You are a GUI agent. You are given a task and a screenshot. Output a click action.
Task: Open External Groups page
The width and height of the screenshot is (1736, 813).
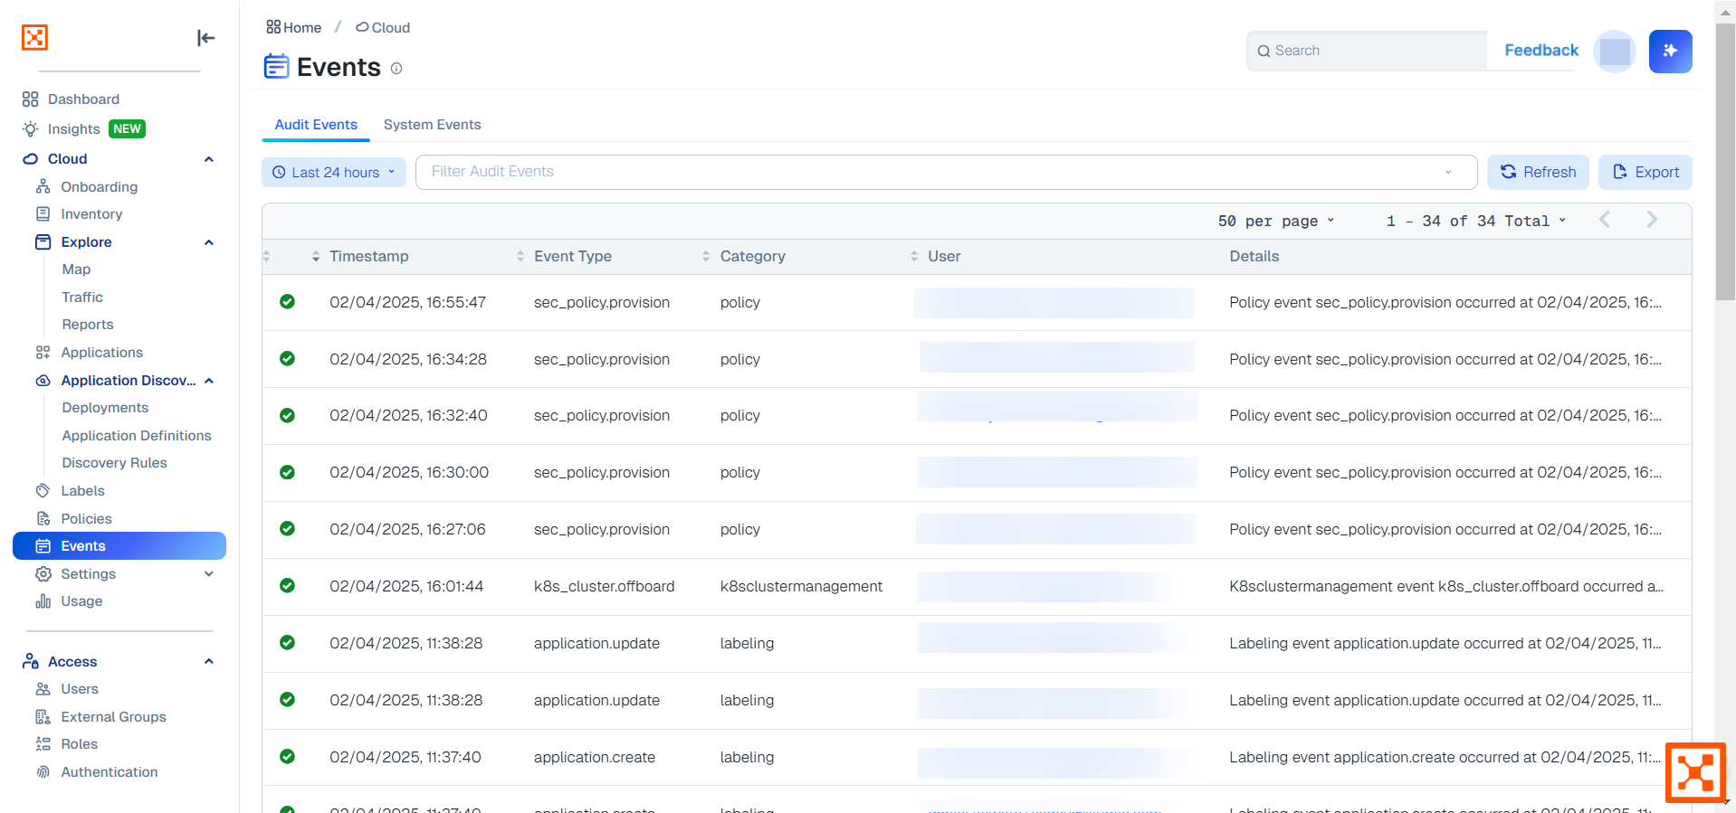(x=113, y=717)
